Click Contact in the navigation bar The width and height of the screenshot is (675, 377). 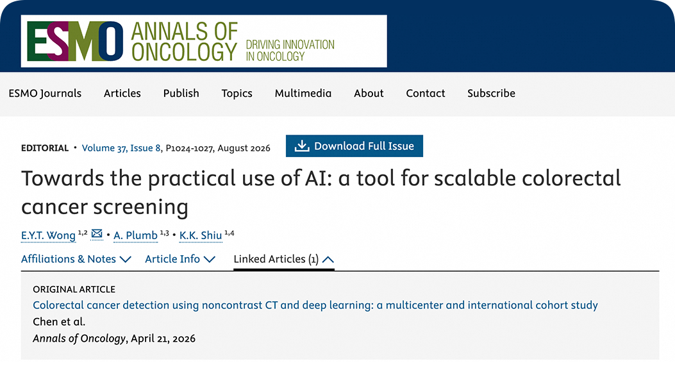click(425, 94)
